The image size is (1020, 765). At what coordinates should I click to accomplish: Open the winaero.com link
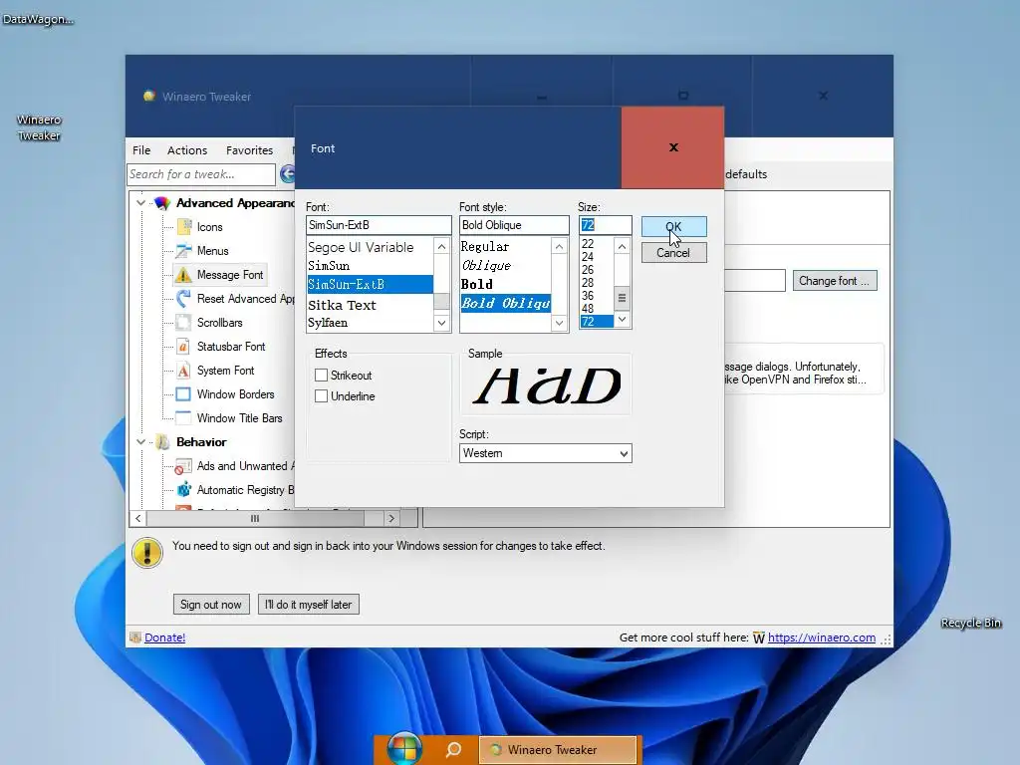(822, 637)
